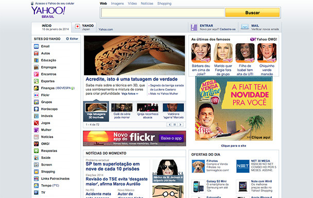Switch to Shopping search tab
313x198 pixels.
coord(164,4)
